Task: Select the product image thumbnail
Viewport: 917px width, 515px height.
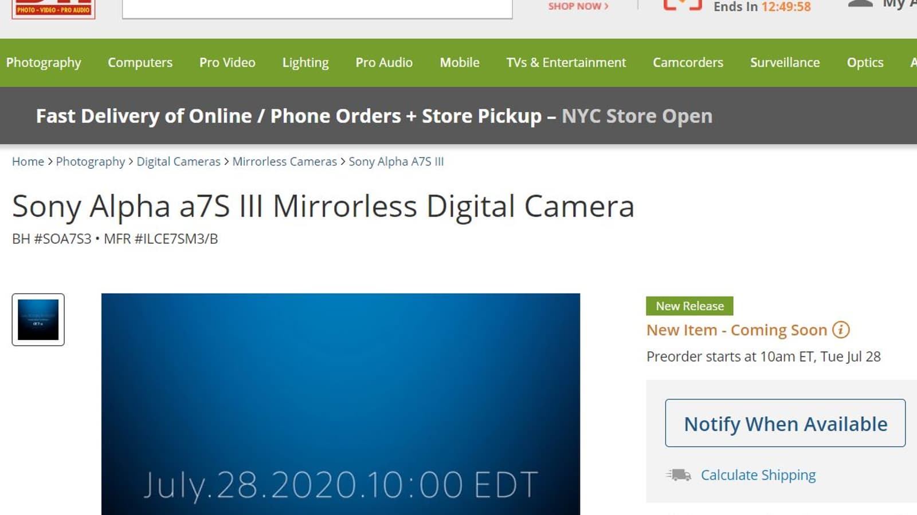Action: (x=38, y=320)
